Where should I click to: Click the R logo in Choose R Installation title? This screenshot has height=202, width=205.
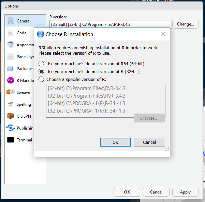pos(41,34)
